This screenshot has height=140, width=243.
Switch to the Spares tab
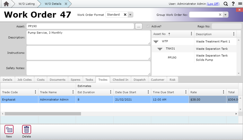(x=75, y=80)
